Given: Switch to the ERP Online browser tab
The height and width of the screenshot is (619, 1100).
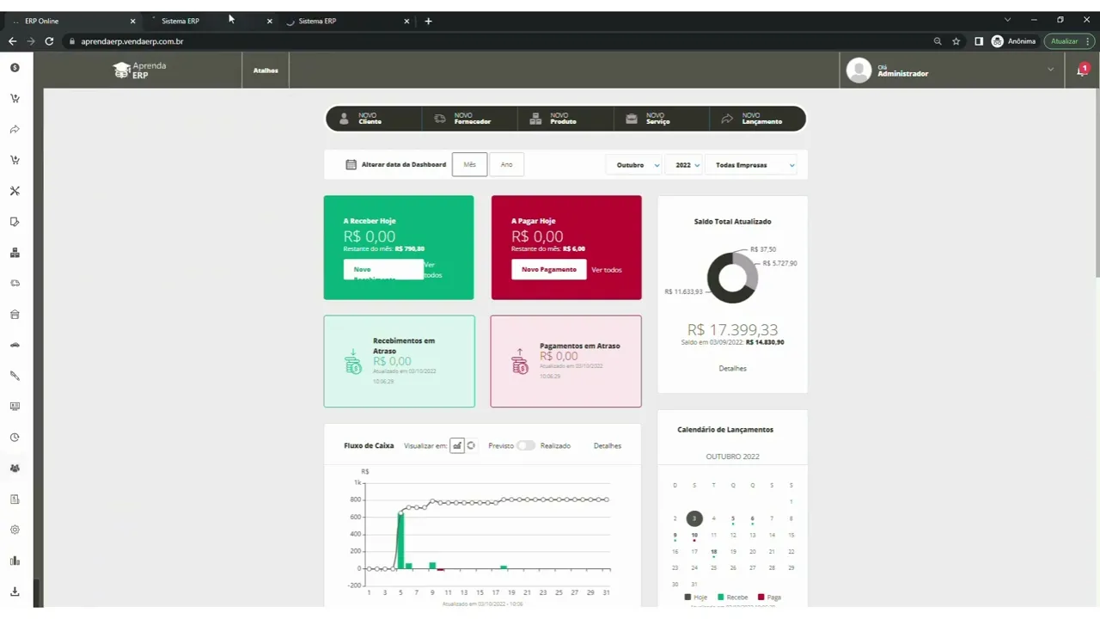Looking at the screenshot, I should click(73, 21).
